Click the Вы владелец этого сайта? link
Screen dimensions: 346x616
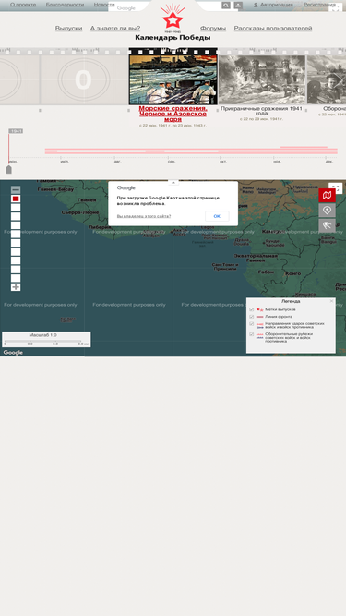[x=144, y=216]
